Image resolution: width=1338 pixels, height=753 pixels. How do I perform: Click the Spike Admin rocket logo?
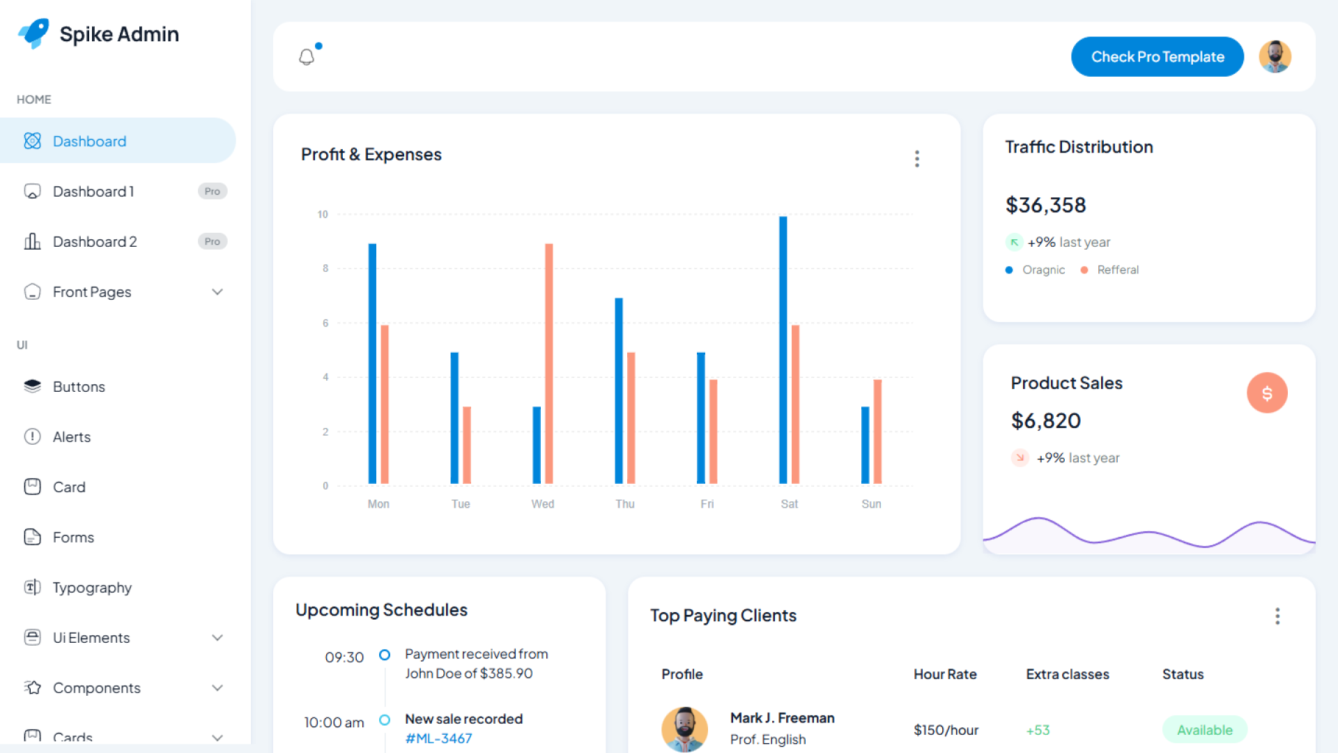pos(32,33)
